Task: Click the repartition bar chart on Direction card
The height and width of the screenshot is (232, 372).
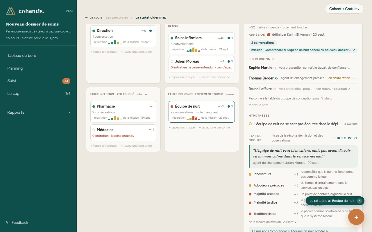Action: [x=115, y=42]
